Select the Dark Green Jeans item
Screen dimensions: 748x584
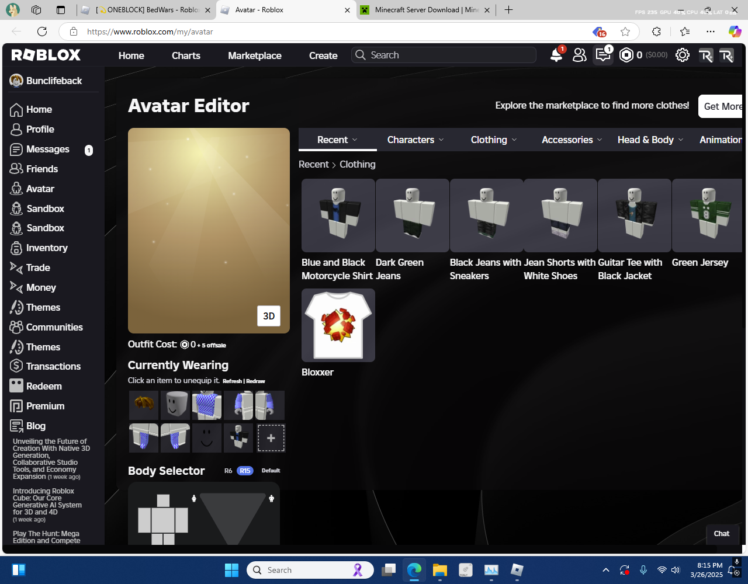click(413, 215)
